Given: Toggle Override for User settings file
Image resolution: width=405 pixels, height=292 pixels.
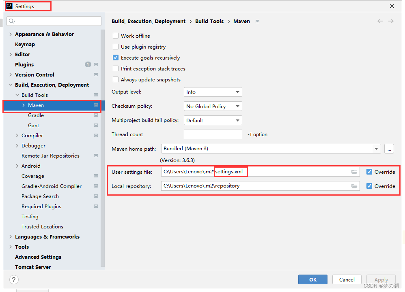Looking at the screenshot, I should (369, 172).
